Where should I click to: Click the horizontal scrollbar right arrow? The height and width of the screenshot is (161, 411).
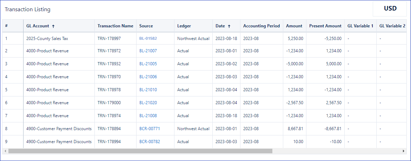[403, 151]
